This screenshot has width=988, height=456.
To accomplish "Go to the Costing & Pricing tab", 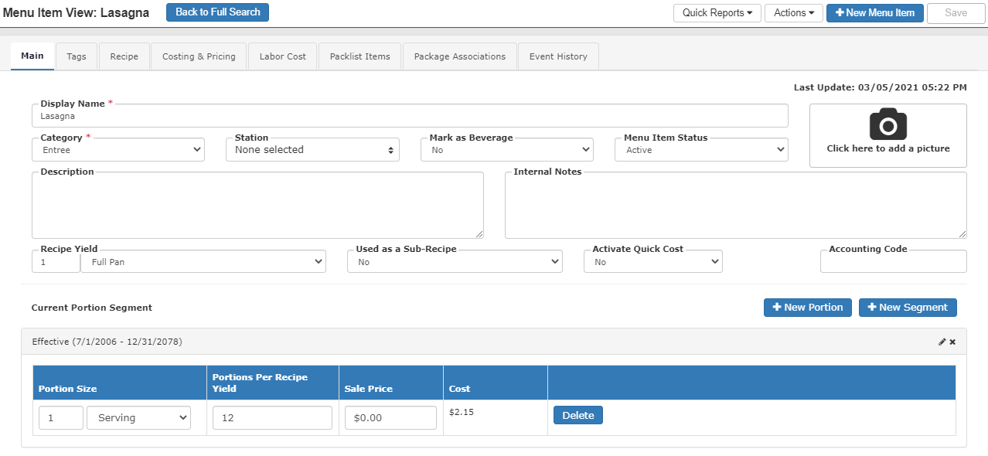I will [x=199, y=56].
